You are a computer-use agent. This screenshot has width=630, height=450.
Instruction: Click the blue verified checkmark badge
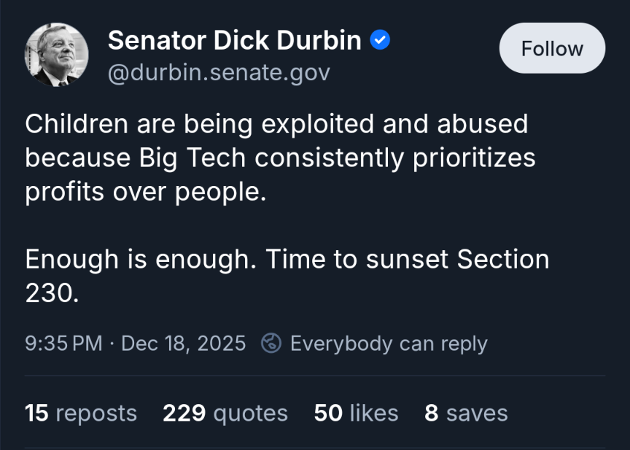[x=380, y=41]
